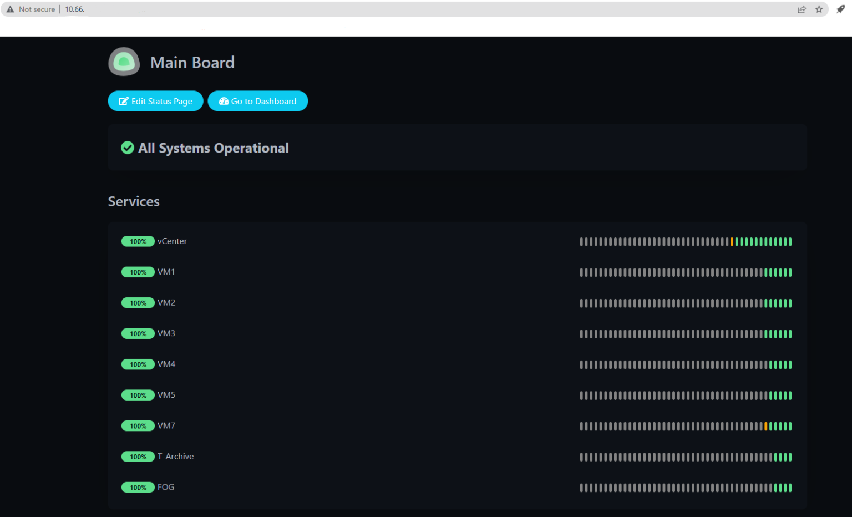Click the FOG 100% uptime badge
The image size is (852, 517).
pos(138,487)
